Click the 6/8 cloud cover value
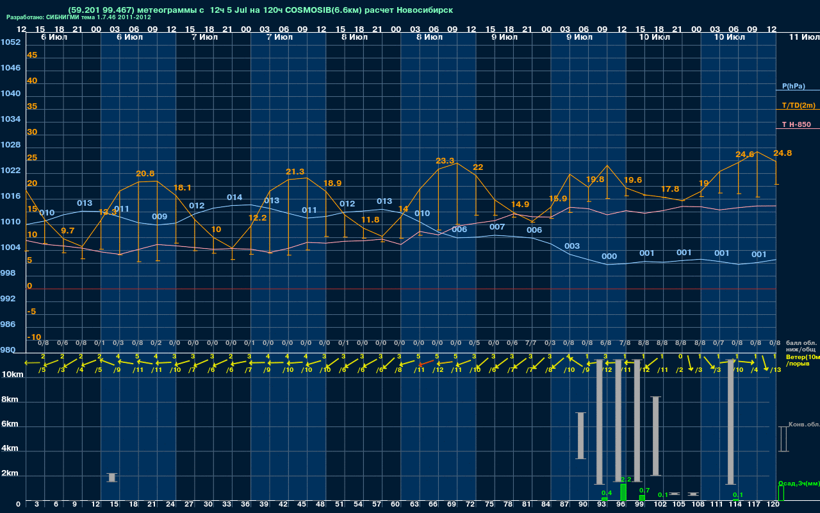The width and height of the screenshot is (820, 513). pos(606,343)
